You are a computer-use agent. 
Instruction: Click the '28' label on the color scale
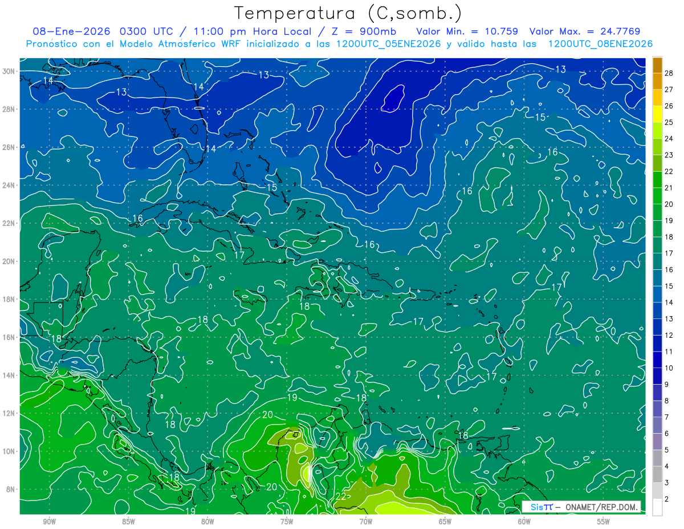click(669, 73)
